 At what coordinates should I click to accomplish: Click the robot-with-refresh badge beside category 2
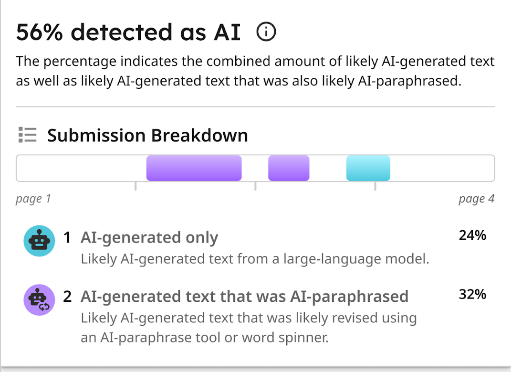coord(39,300)
